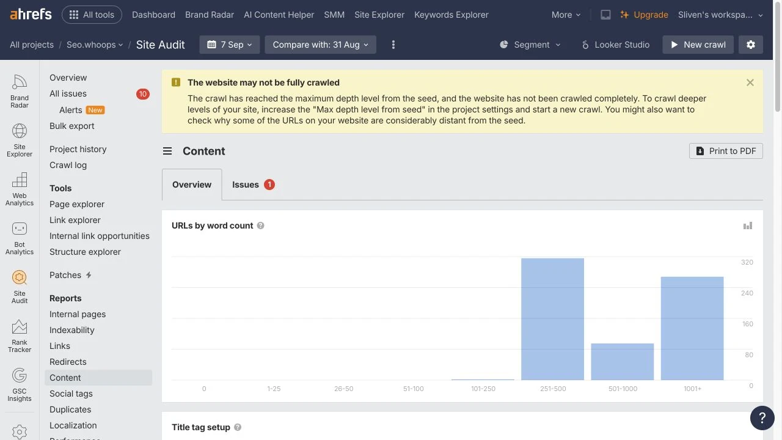The height and width of the screenshot is (440, 782).
Task: Open Structure explorer tool
Action: point(86,252)
